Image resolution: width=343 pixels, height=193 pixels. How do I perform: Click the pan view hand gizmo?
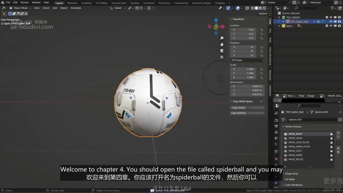(222, 44)
